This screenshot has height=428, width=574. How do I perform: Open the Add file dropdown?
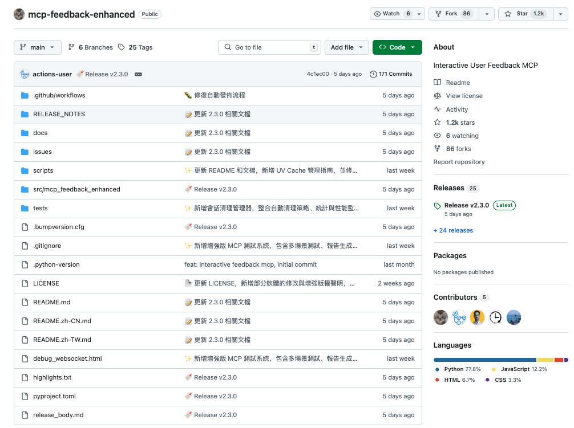coord(347,47)
